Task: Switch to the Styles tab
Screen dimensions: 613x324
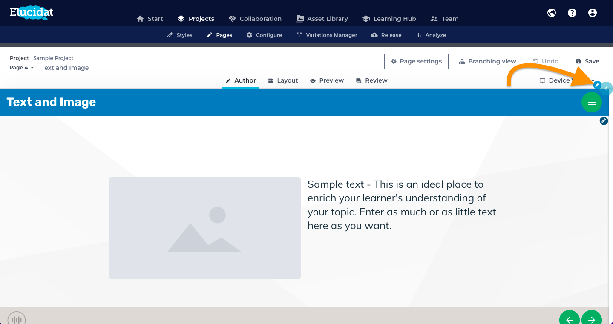Action: pyautogui.click(x=180, y=35)
